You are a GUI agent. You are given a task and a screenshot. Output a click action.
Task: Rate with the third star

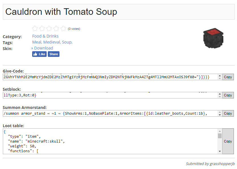tap(49, 28)
